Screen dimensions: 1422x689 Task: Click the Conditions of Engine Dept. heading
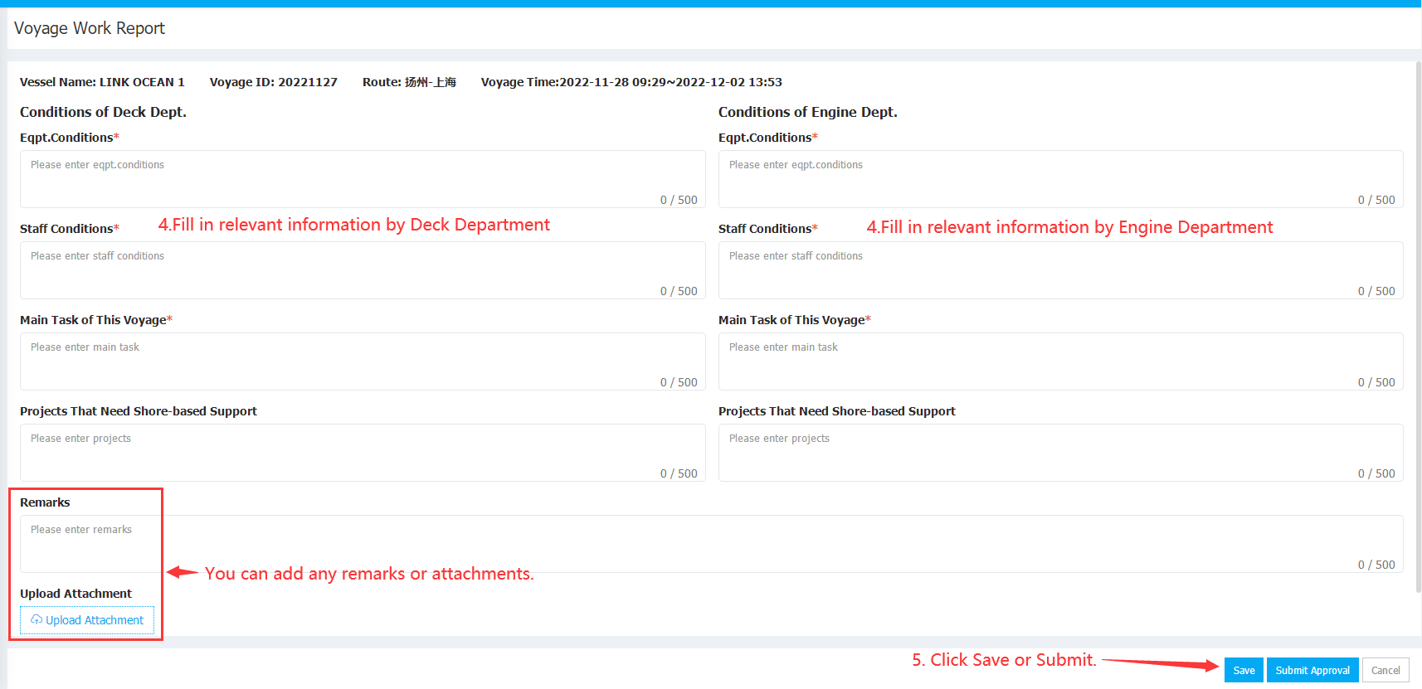pos(808,112)
